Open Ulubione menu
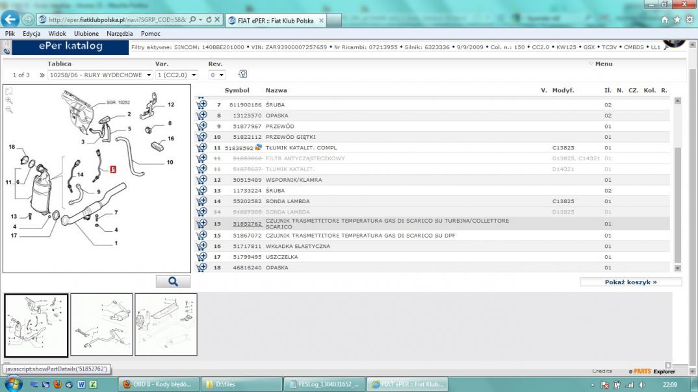The image size is (698, 392). (86, 33)
